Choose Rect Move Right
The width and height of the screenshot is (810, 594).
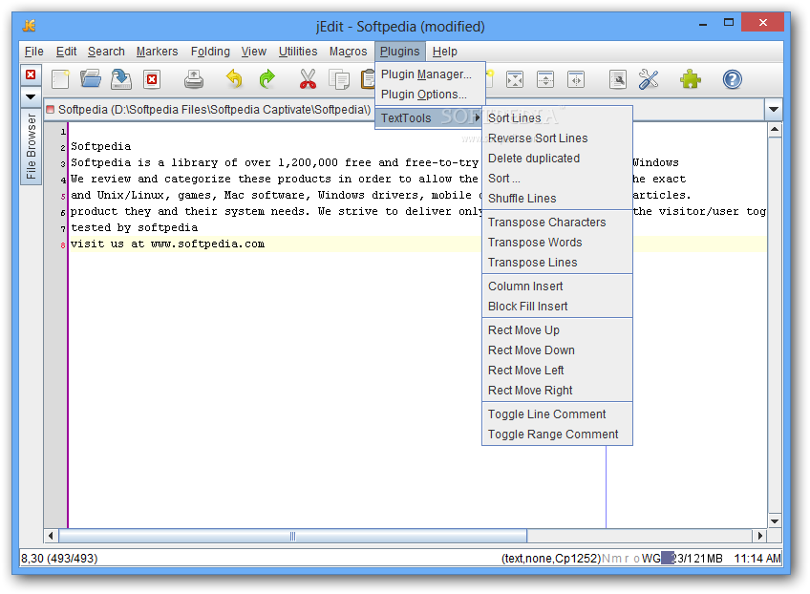tap(557, 391)
